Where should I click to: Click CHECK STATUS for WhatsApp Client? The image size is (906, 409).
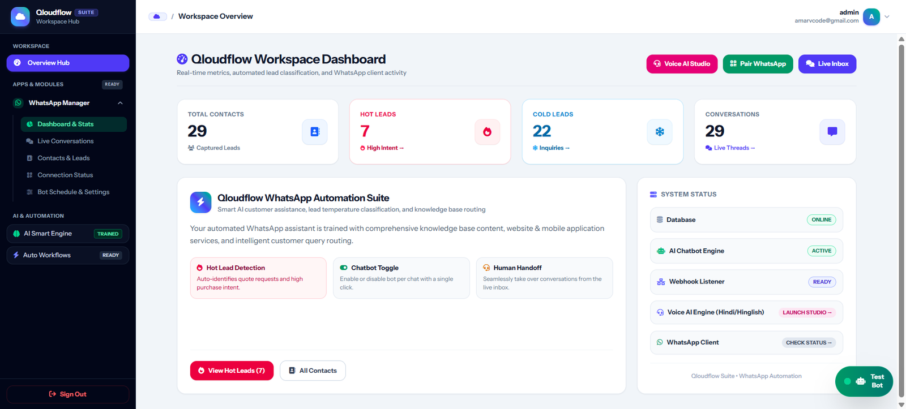click(809, 343)
